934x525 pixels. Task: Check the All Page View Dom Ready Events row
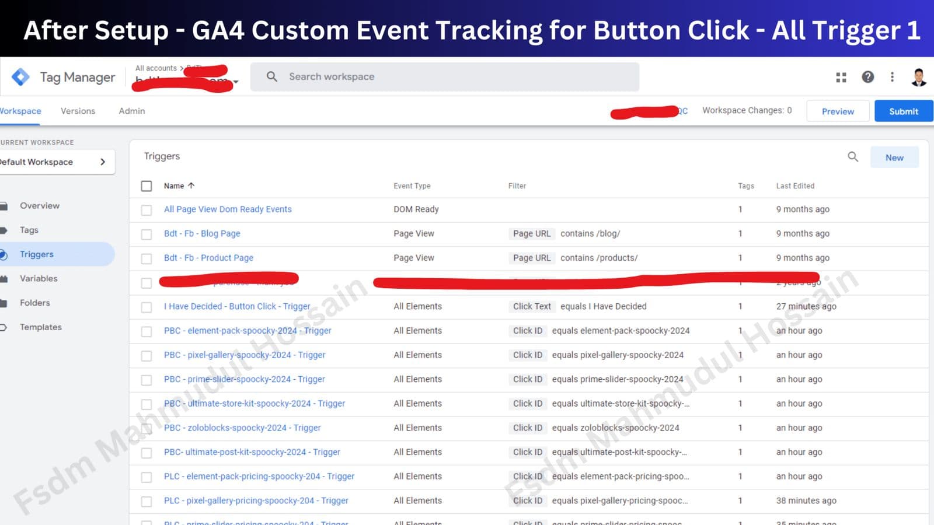click(147, 210)
